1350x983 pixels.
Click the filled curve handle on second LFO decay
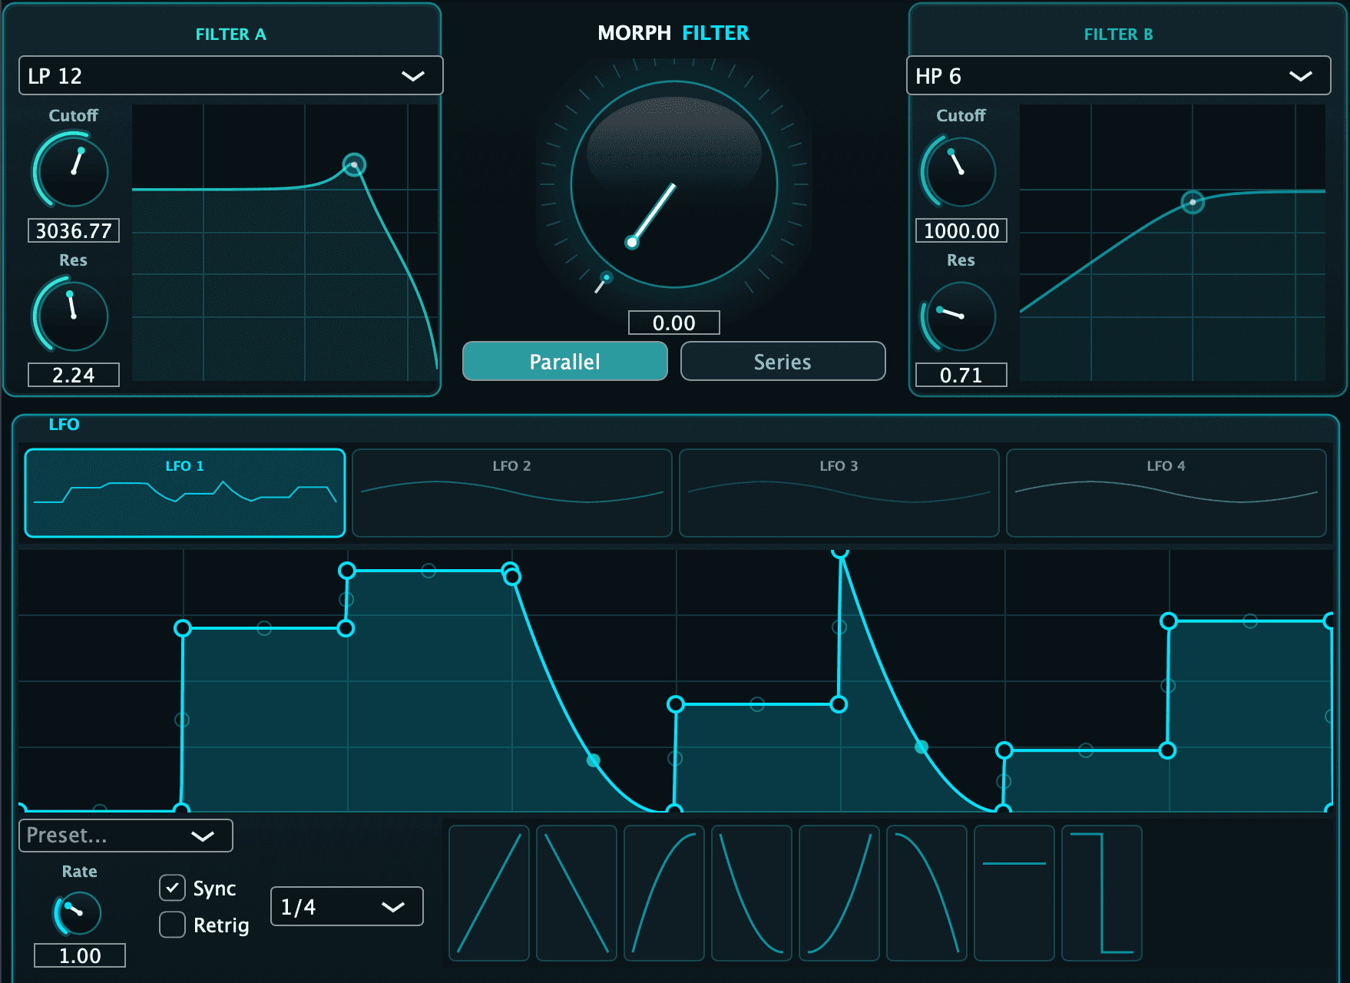click(x=922, y=746)
